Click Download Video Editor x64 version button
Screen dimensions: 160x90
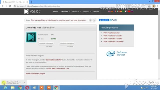46,43
